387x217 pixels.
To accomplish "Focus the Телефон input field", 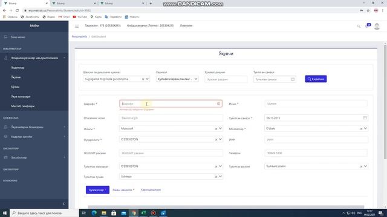I will (x=316, y=153).
